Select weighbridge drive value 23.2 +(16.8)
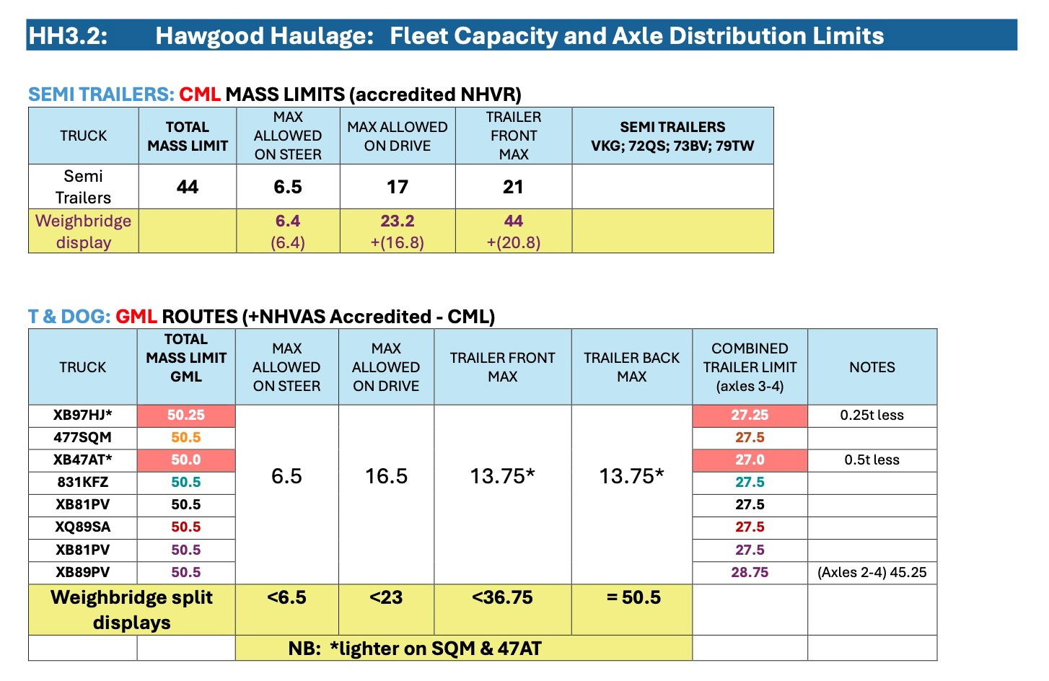The height and width of the screenshot is (681, 1049). pyautogui.click(x=398, y=231)
